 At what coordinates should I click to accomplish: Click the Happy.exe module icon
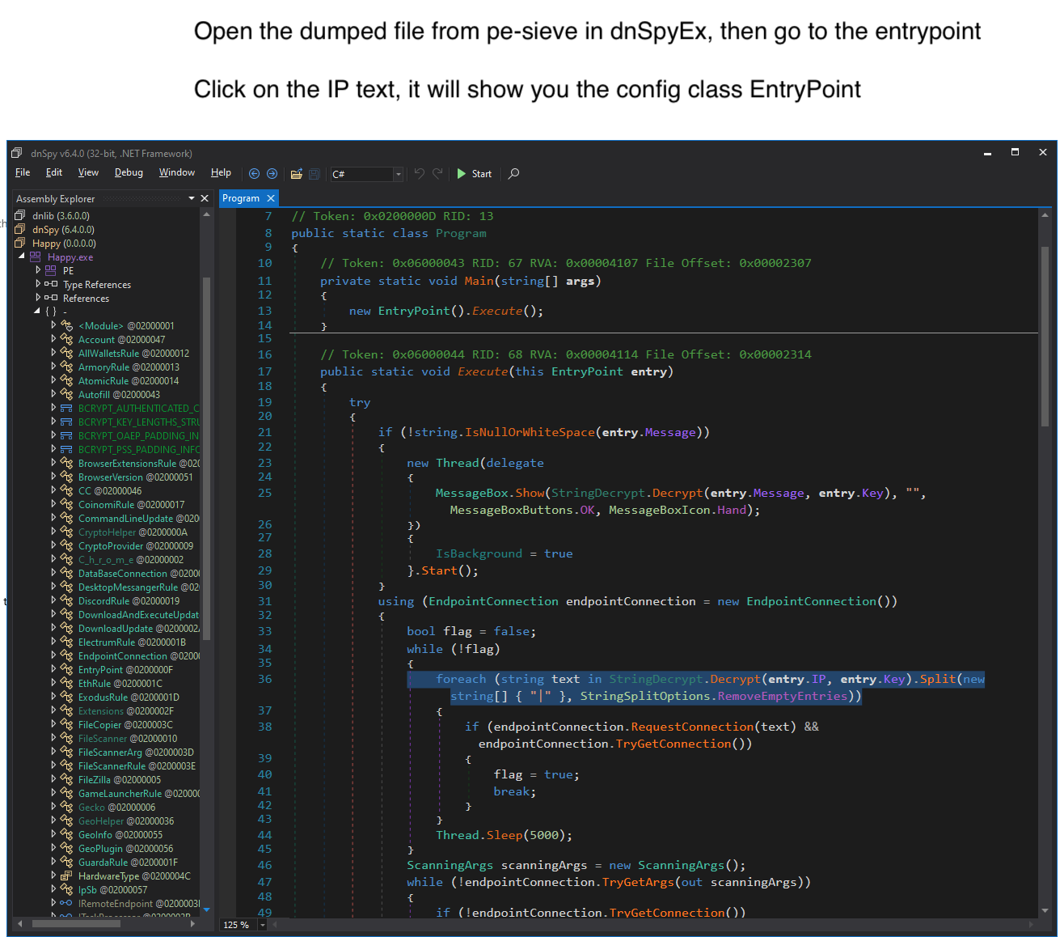click(x=36, y=257)
